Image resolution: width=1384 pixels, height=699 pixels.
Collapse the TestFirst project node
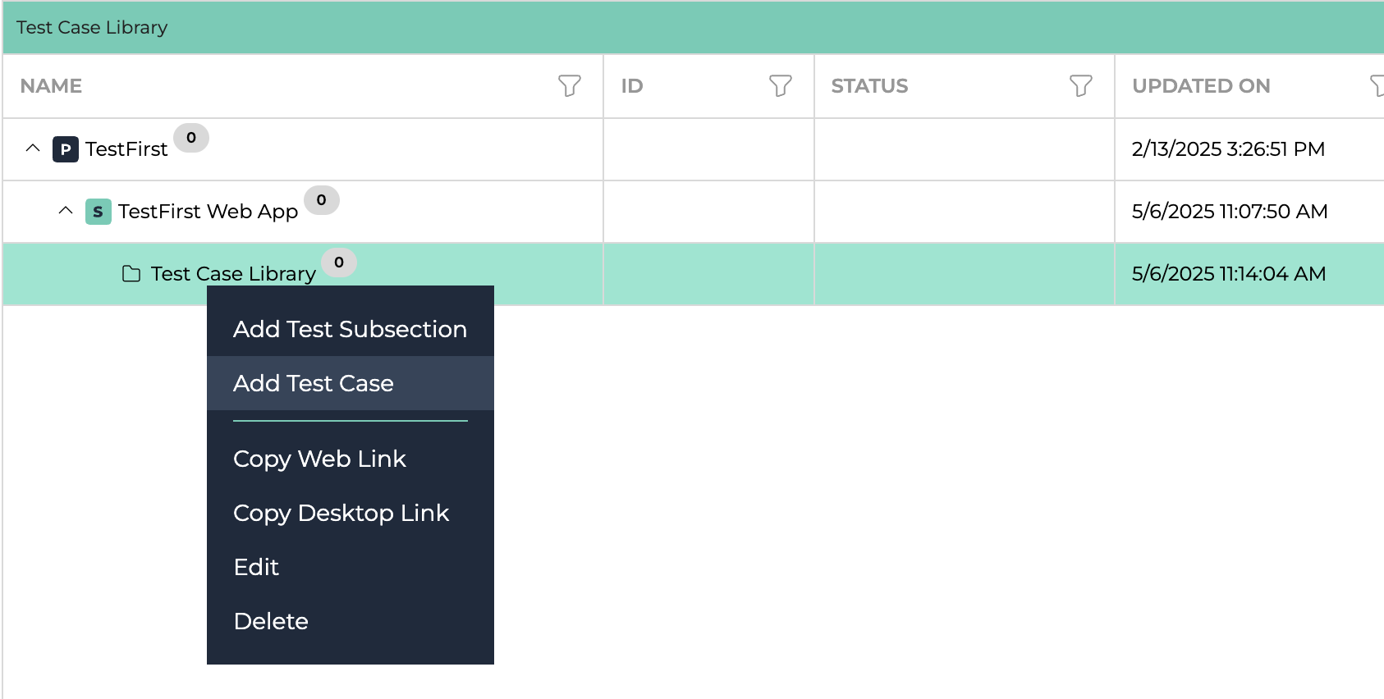(x=33, y=148)
